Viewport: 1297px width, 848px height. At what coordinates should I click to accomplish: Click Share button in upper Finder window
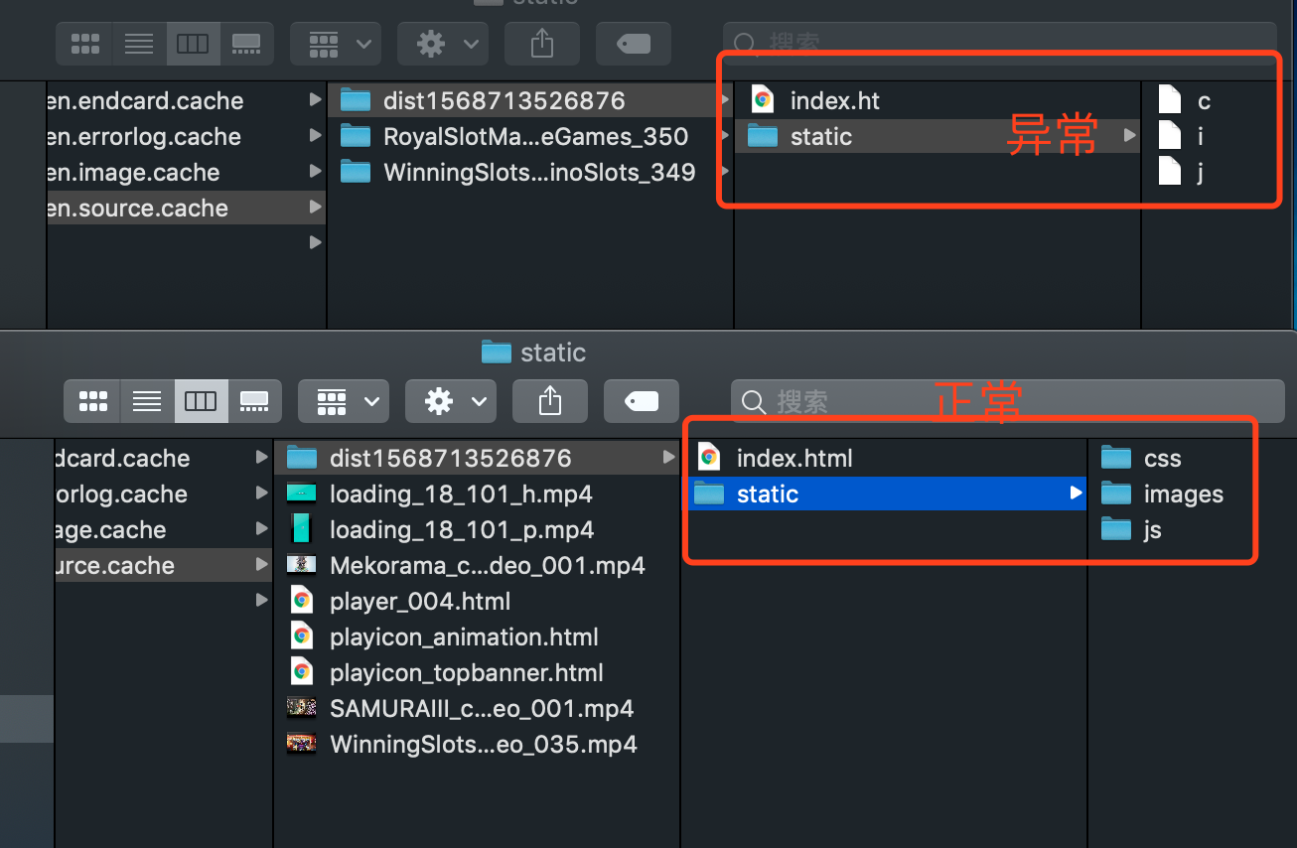pyautogui.click(x=542, y=44)
